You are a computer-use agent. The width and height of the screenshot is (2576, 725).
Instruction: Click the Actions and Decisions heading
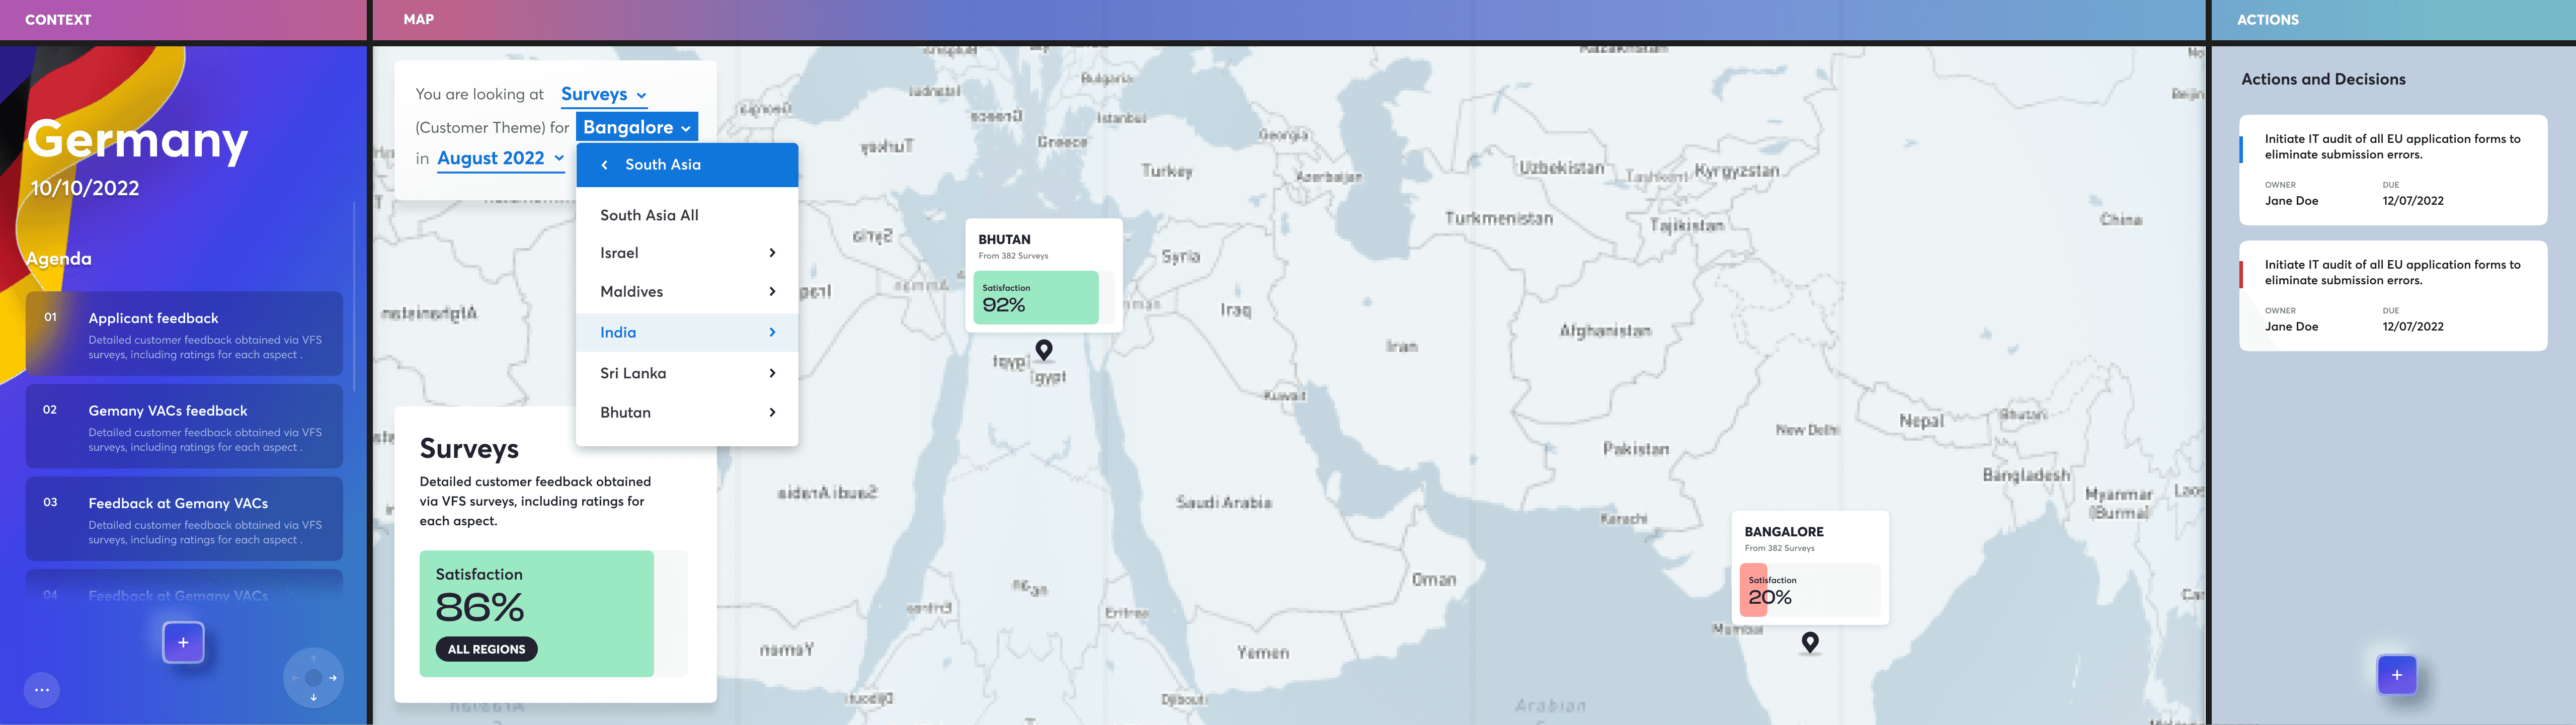point(2323,79)
